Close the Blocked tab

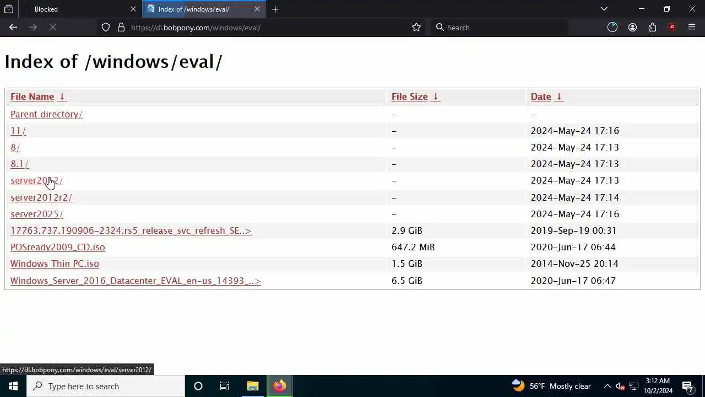tap(133, 9)
